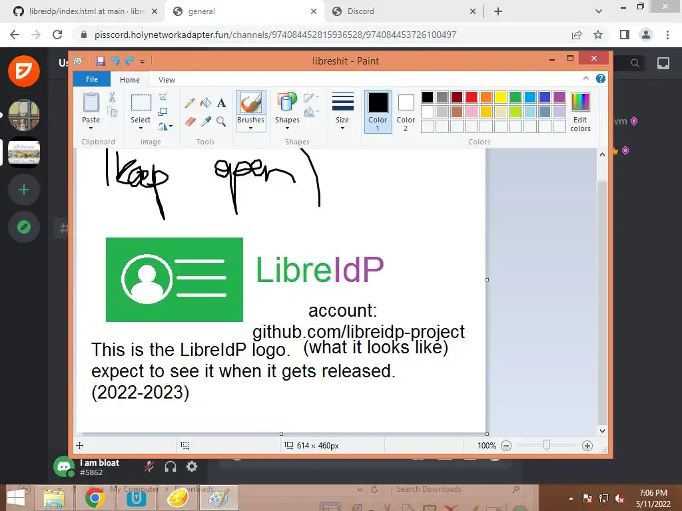Switch to the View ribbon tab
This screenshot has width=682, height=511.
[x=167, y=80]
